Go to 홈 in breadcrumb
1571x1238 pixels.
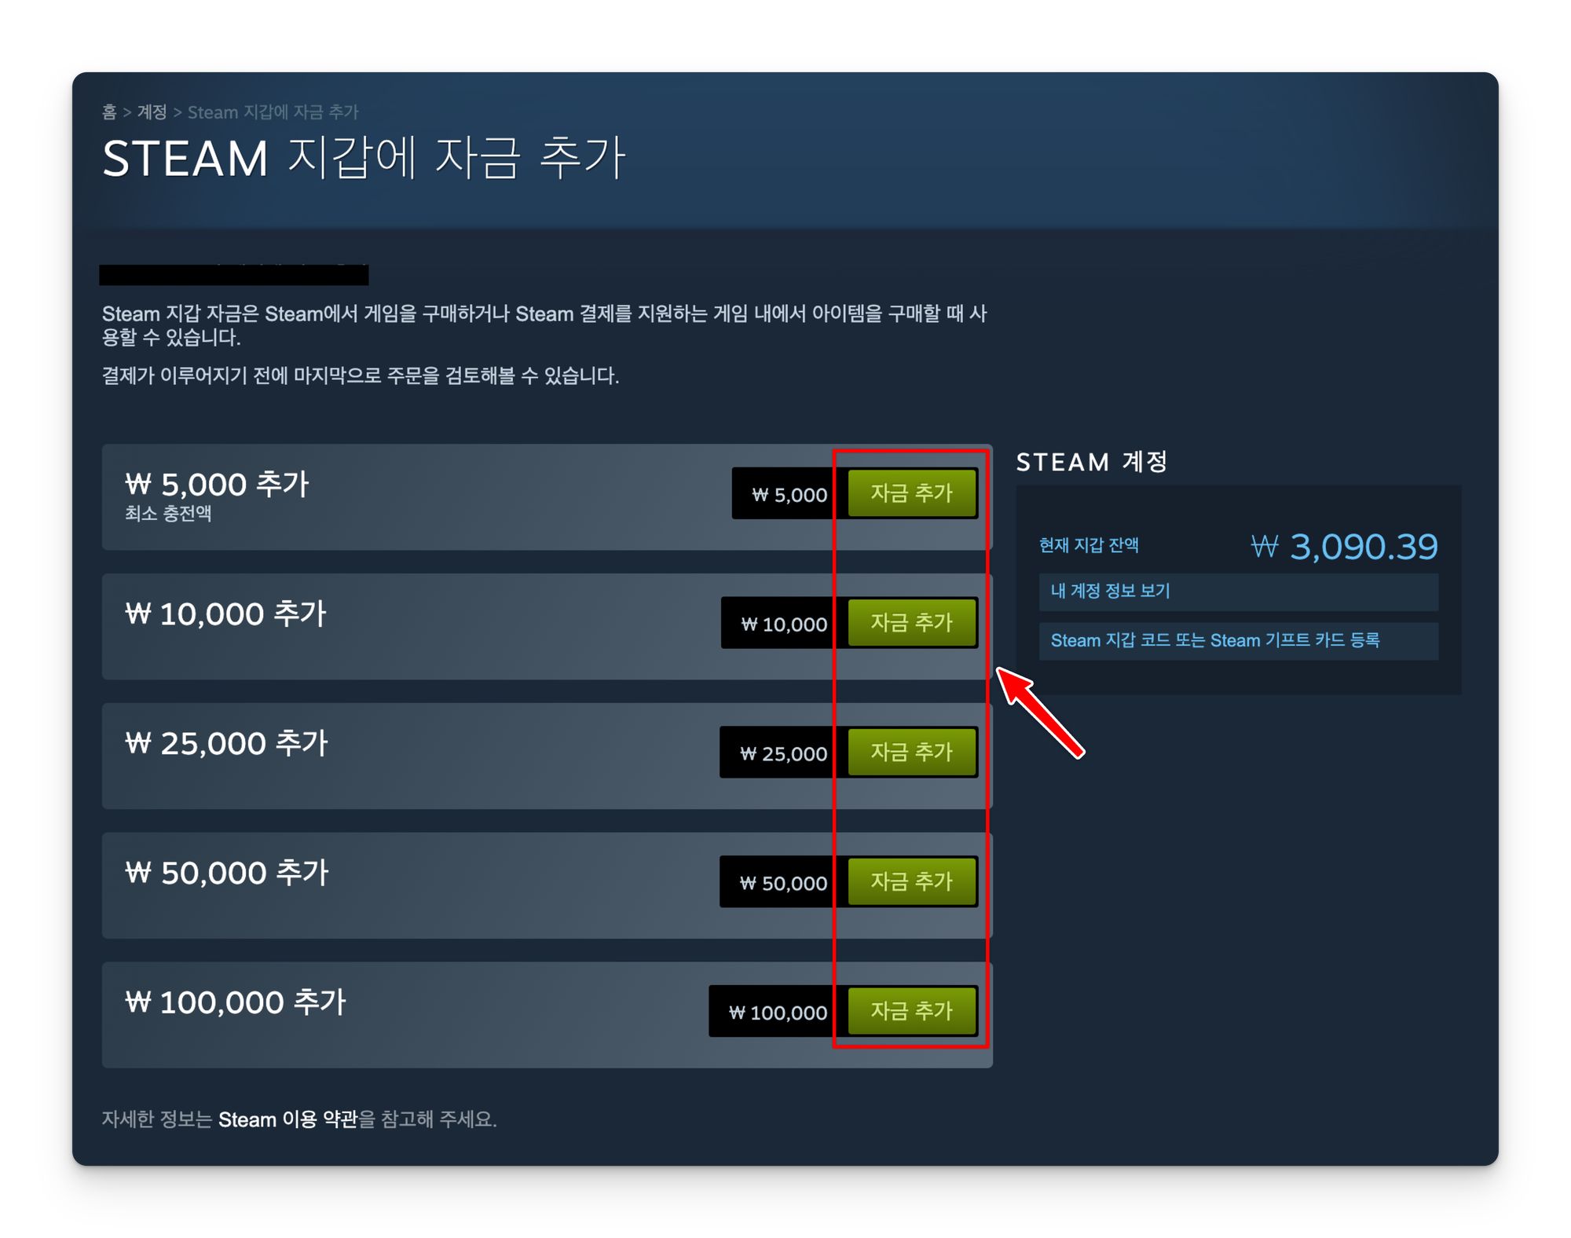coord(109,112)
